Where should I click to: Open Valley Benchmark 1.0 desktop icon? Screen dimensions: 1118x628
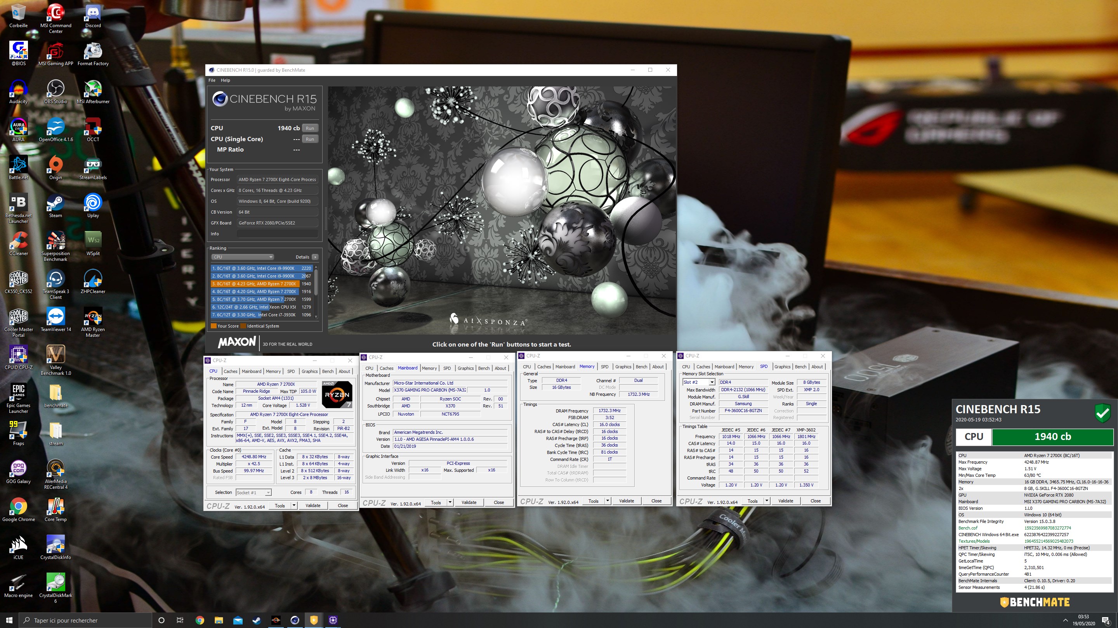click(x=56, y=360)
